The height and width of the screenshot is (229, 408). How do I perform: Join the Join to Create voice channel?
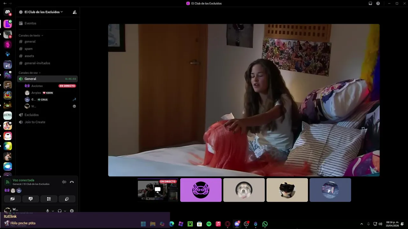pyautogui.click(x=47, y=122)
